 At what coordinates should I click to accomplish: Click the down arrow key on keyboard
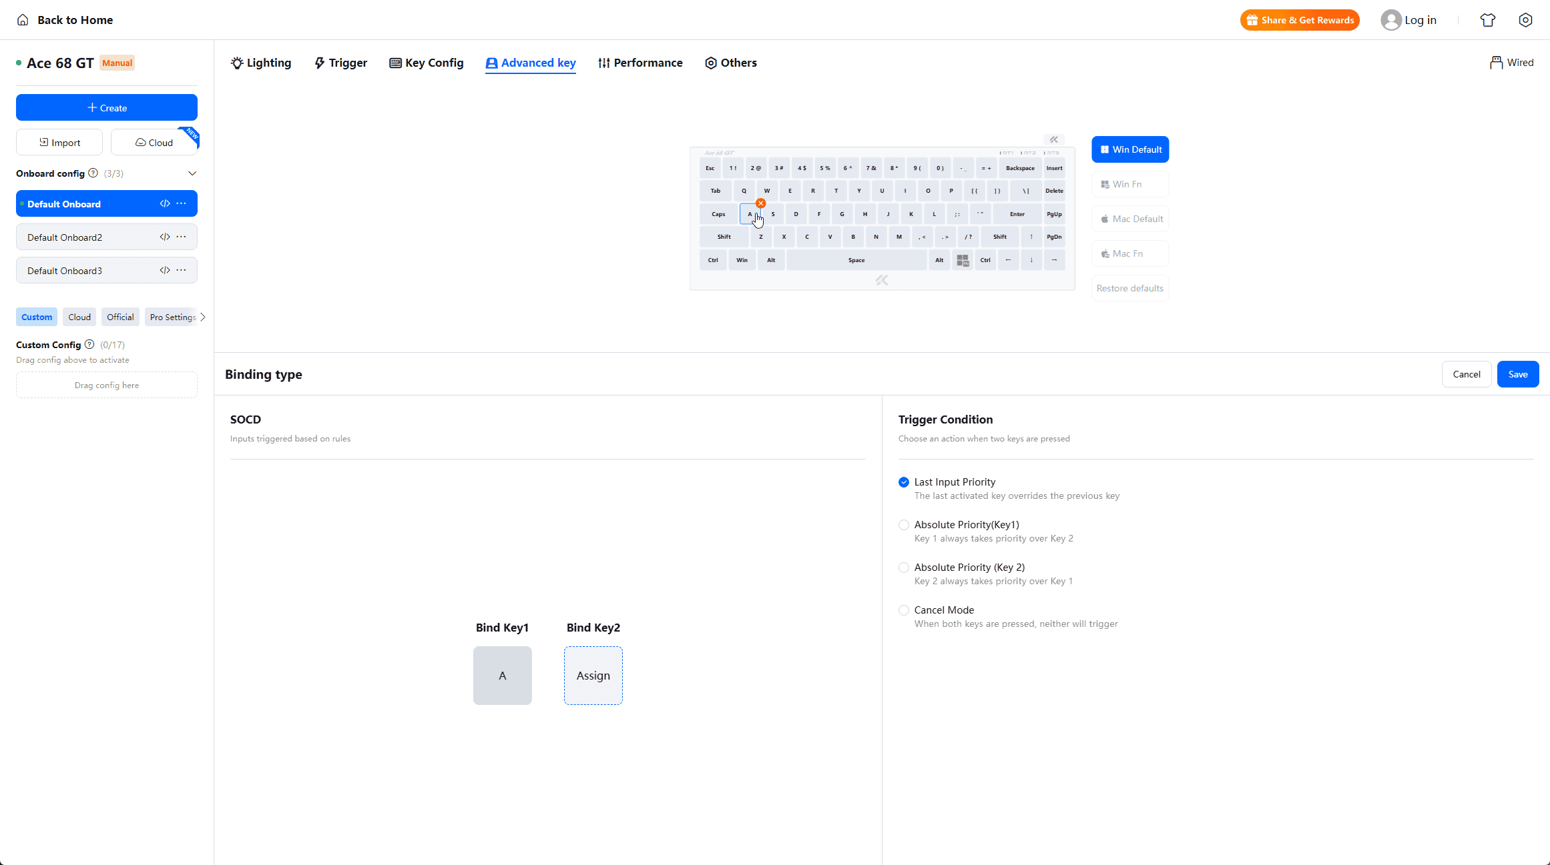[1031, 260]
